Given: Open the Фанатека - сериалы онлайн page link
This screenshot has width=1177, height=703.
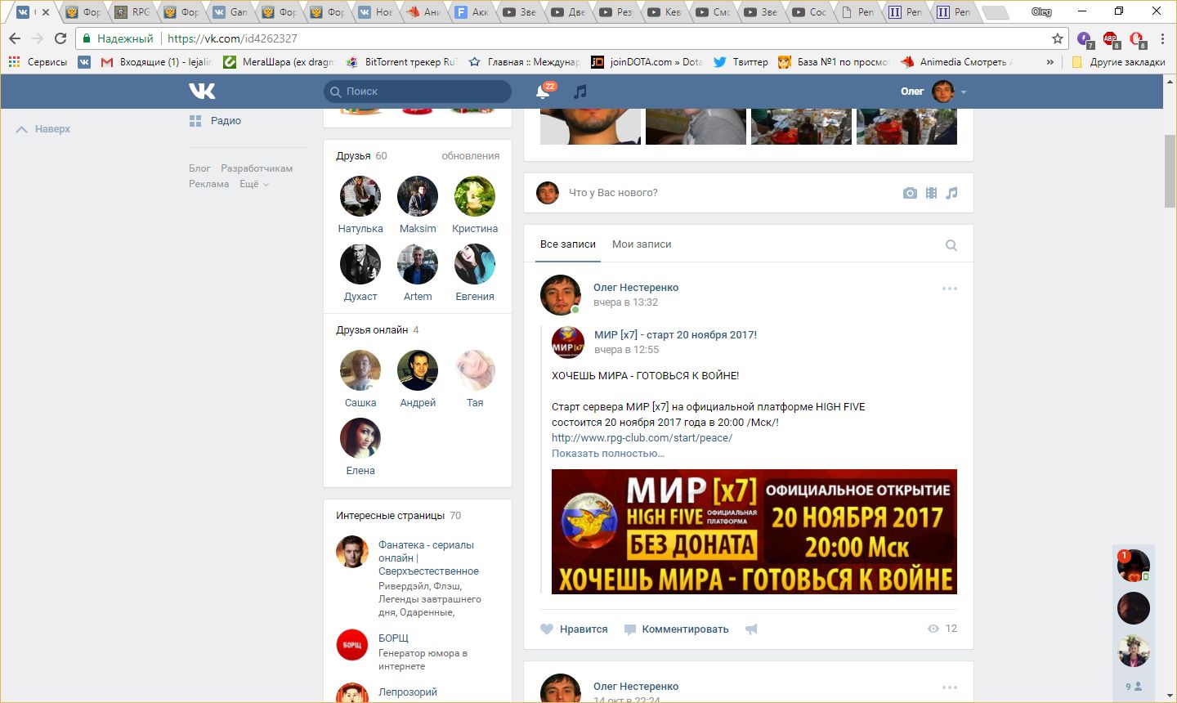Looking at the screenshot, I should 428,558.
